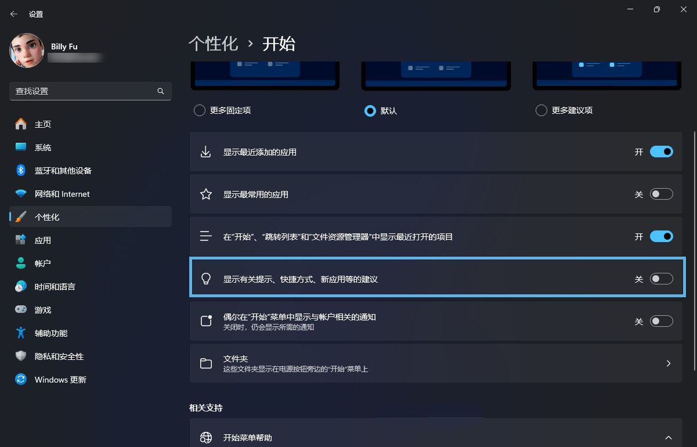Click the 帐户 person icon
Screen dimensions: 697x447
[21, 264]
